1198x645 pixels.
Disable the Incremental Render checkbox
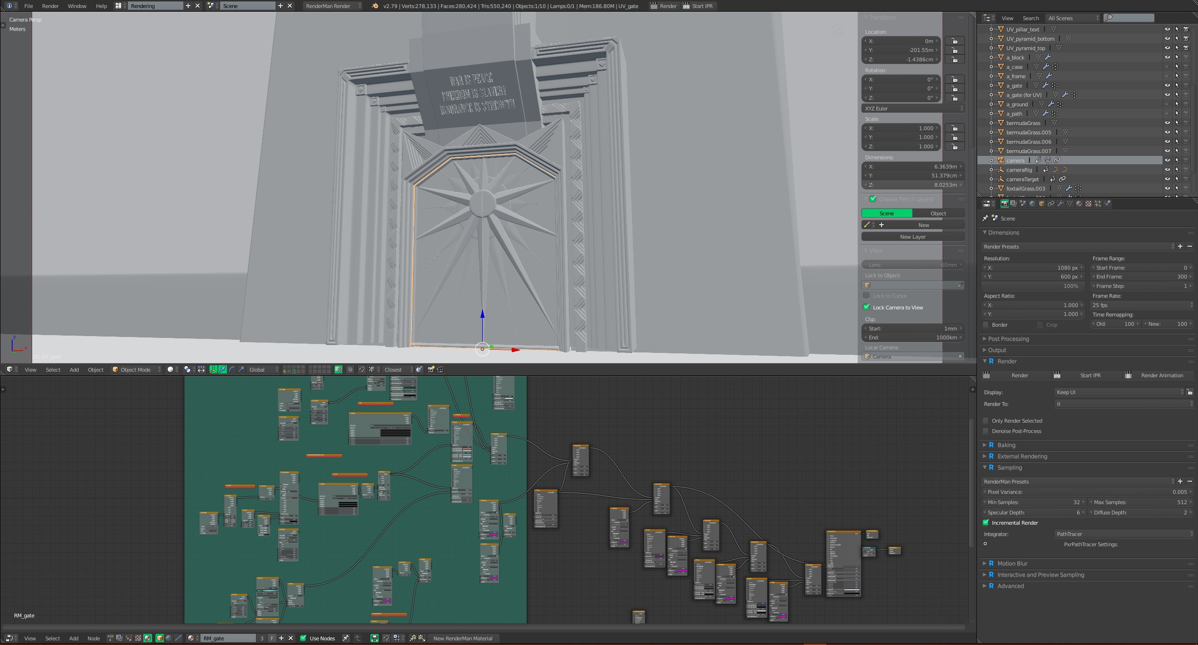point(986,523)
